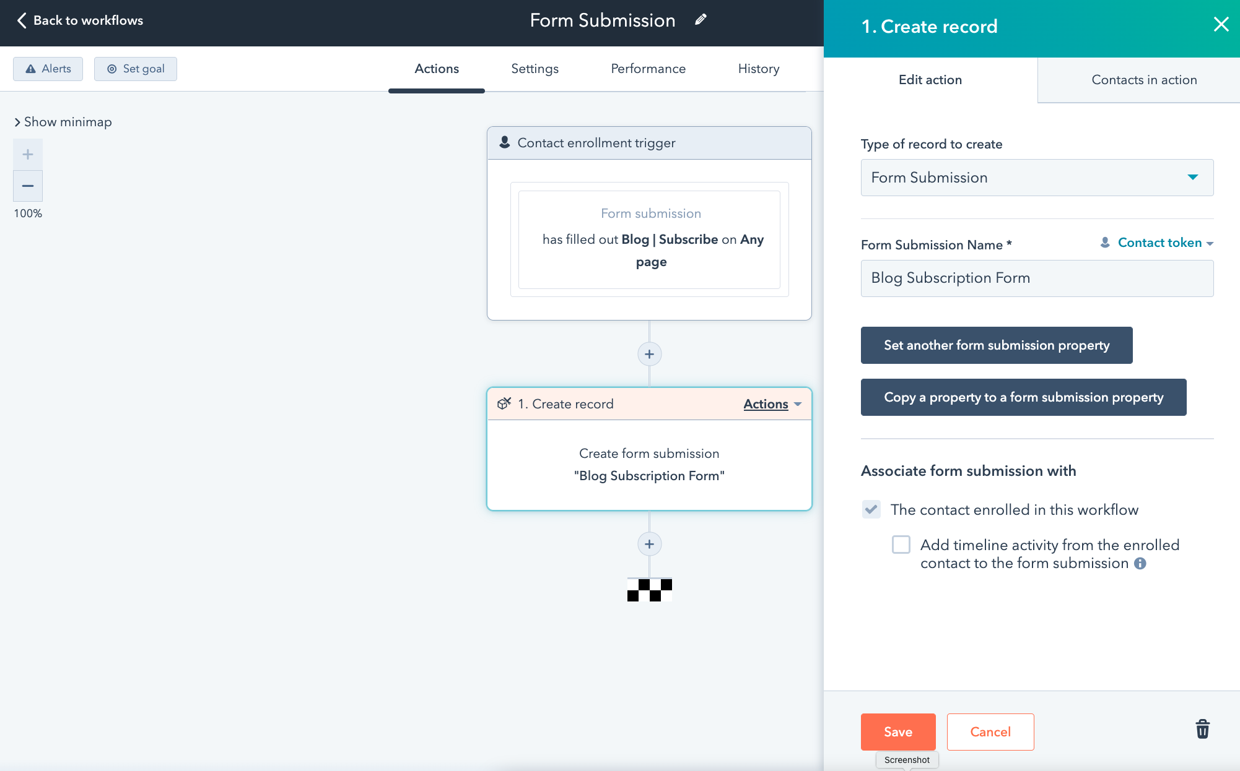
Task: Toggle the contact enrolled in this workflow checkbox
Action: (871, 509)
